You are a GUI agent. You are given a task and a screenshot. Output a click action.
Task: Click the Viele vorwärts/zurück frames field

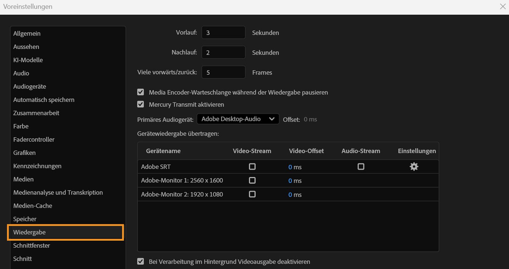[x=223, y=72]
